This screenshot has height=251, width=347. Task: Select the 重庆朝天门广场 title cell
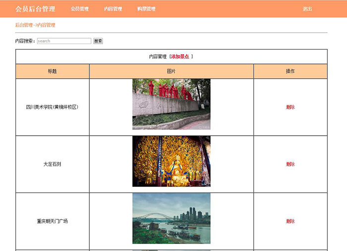[x=53, y=221]
